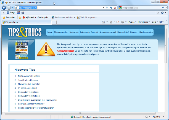Screen dimensions: 169x120
Task: Click the red Stop loading icon
Action: tap(115, 8)
